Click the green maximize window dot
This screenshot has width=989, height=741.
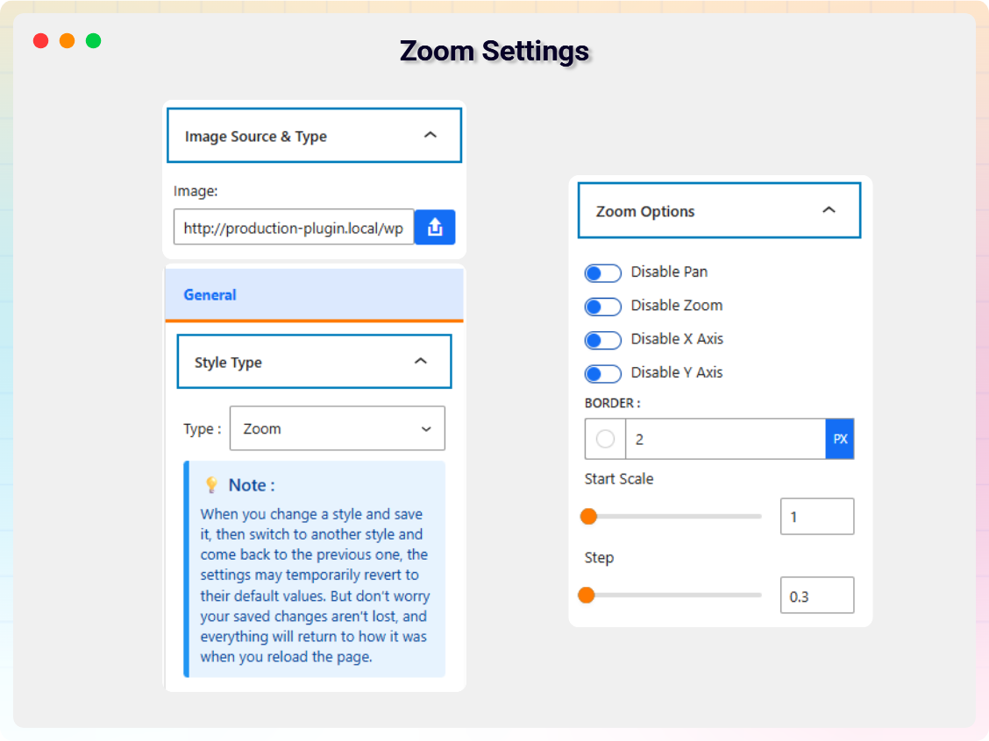click(x=93, y=40)
